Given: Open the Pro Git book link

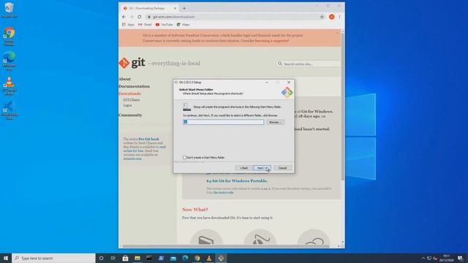Looking at the screenshot, I should [148, 139].
